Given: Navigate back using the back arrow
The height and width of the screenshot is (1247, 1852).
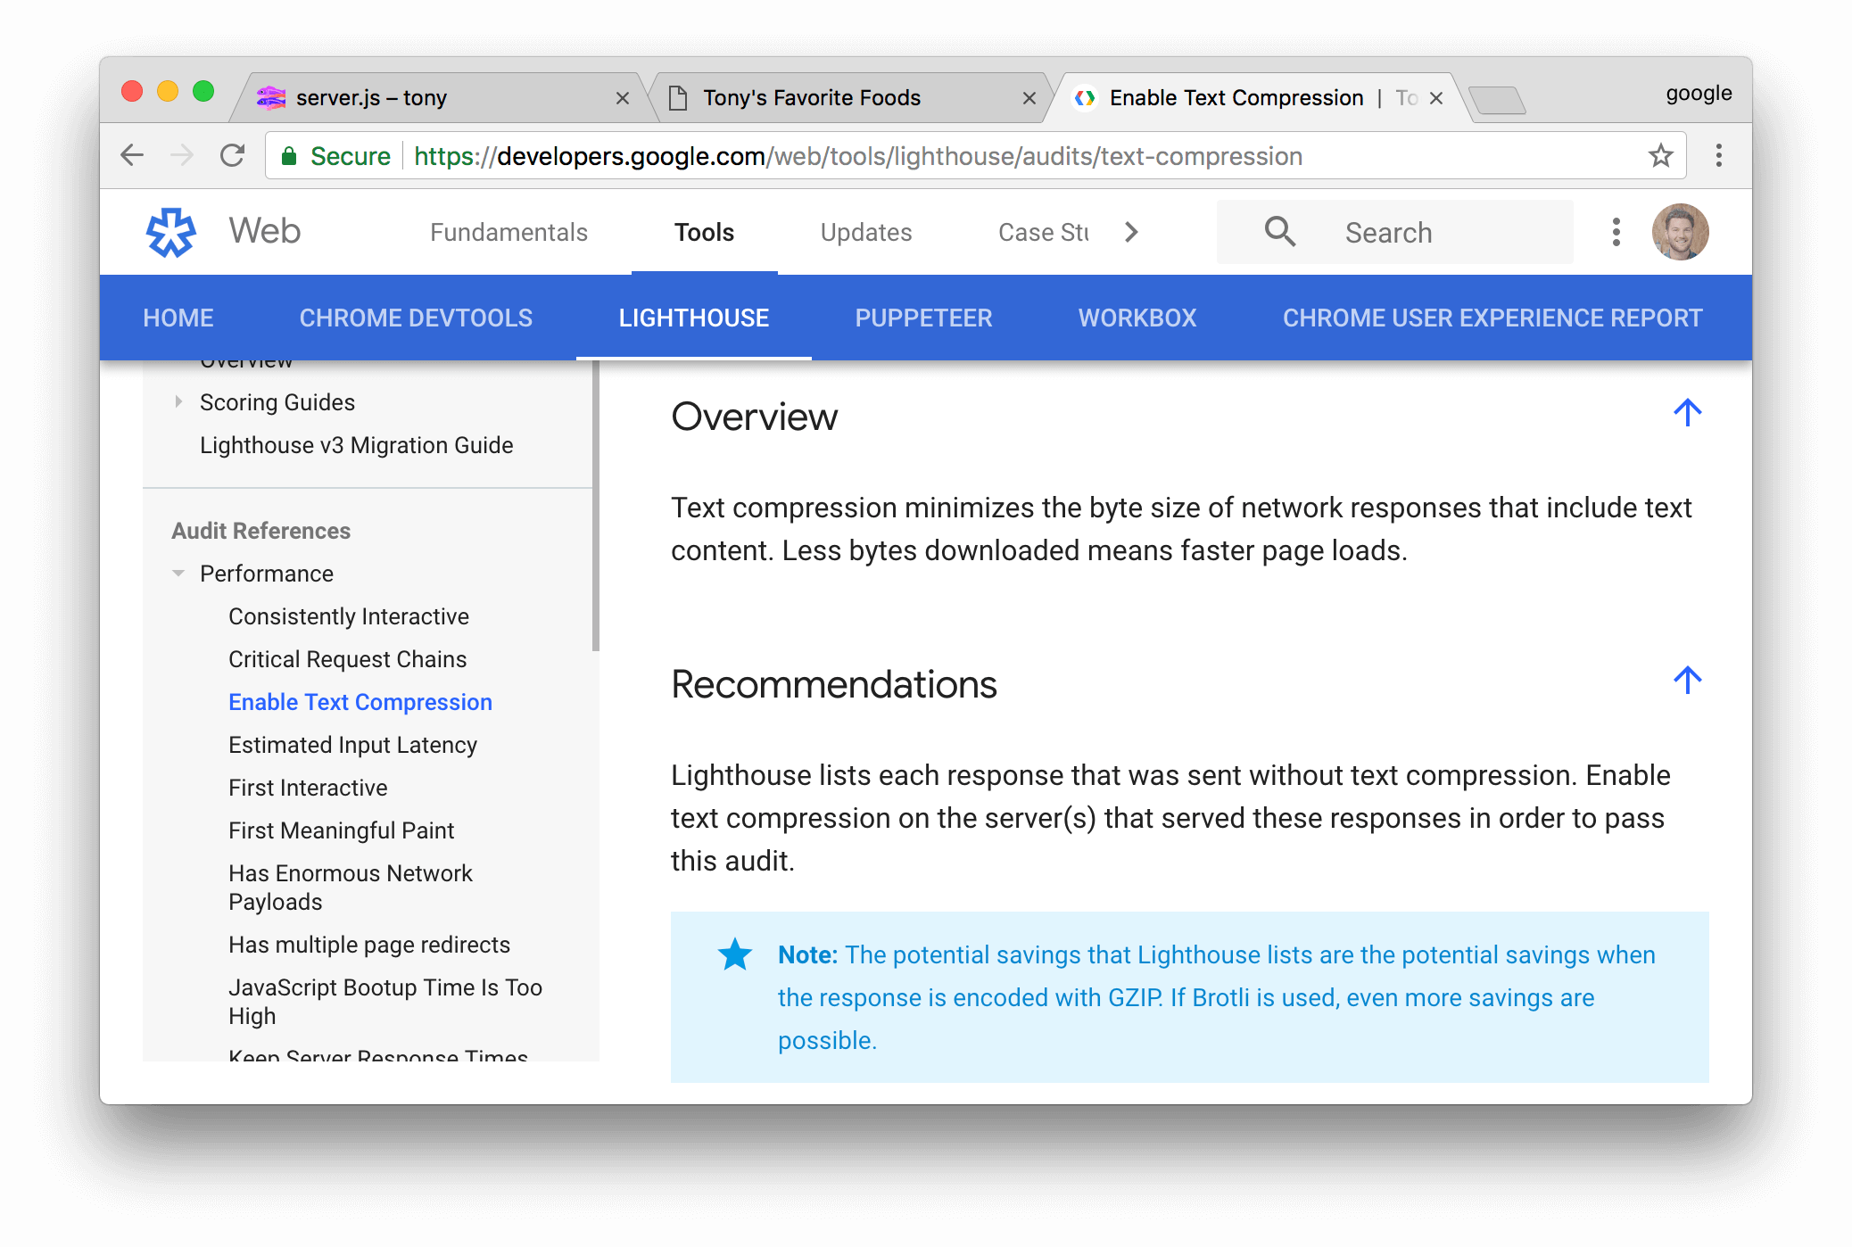Looking at the screenshot, I should click(x=132, y=155).
